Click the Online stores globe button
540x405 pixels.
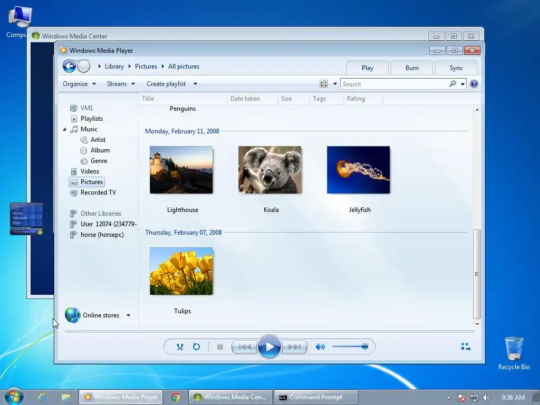coord(73,315)
